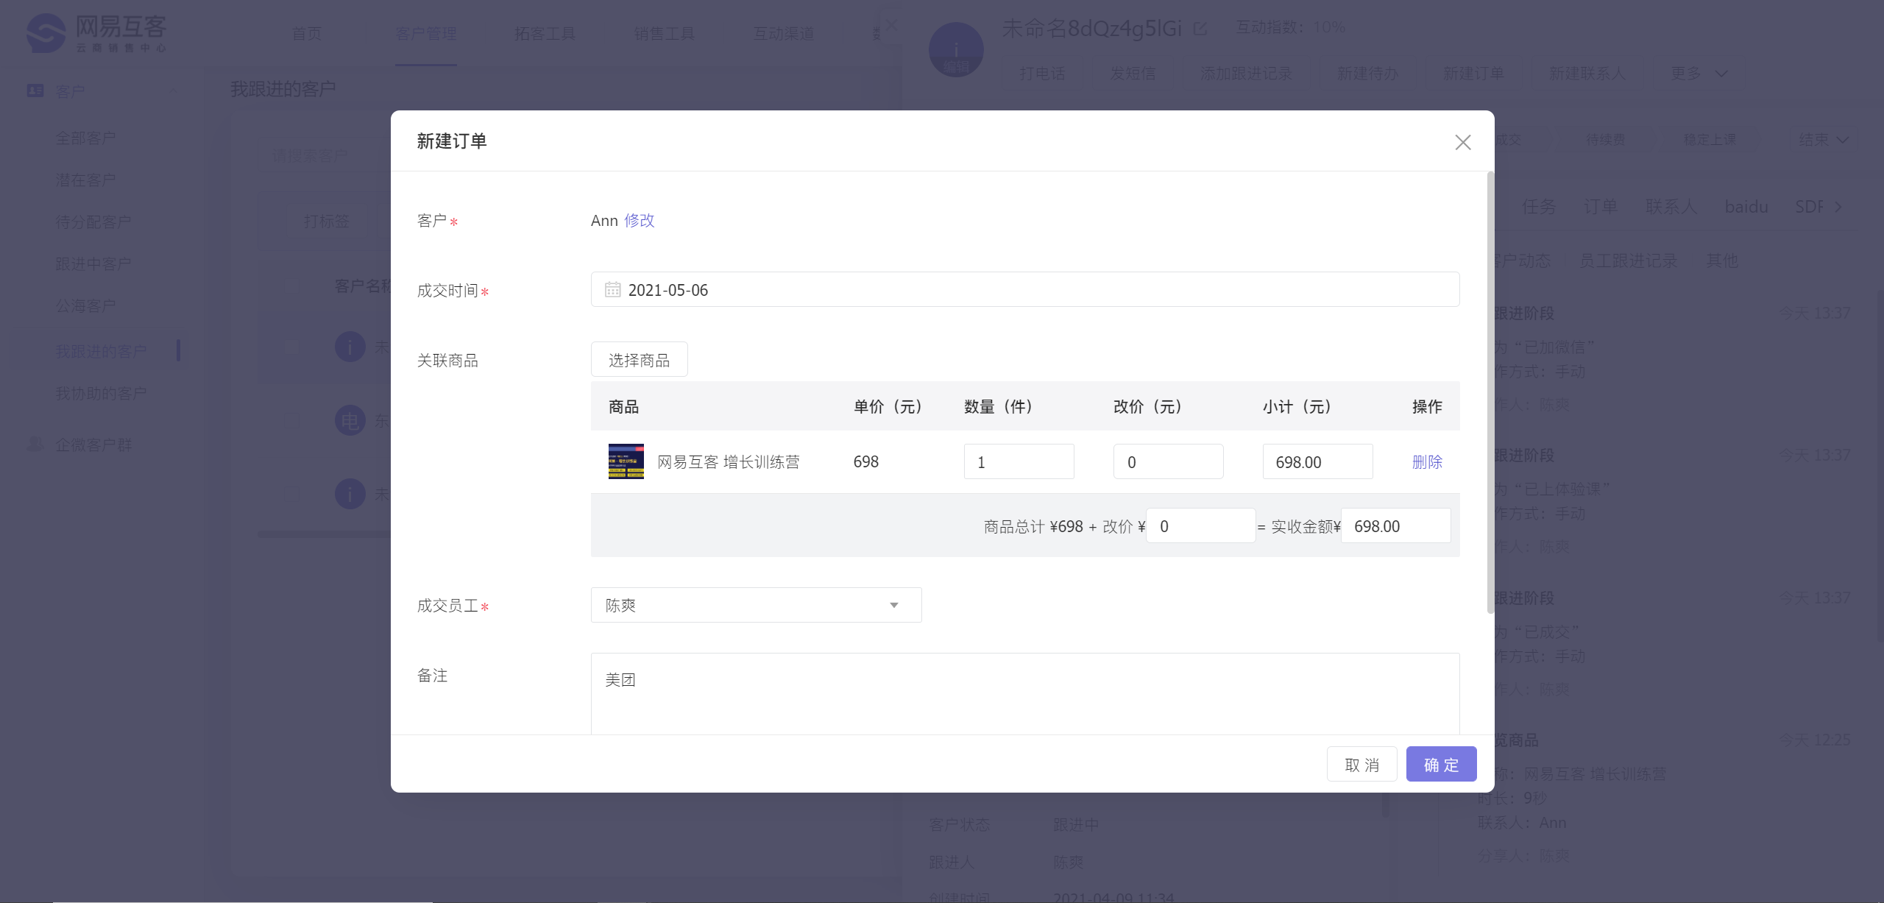Open 拓客工具 tab in background nav
Image resolution: width=1884 pixels, height=903 pixels.
coord(545,34)
